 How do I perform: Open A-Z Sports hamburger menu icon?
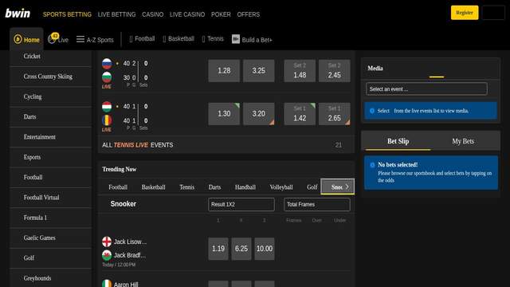pos(80,39)
